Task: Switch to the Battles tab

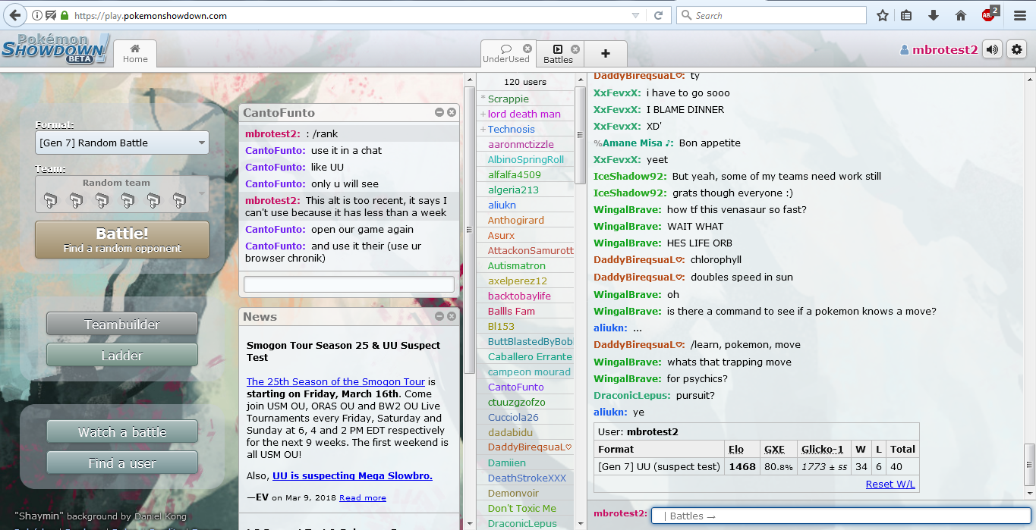Action: 558,53
